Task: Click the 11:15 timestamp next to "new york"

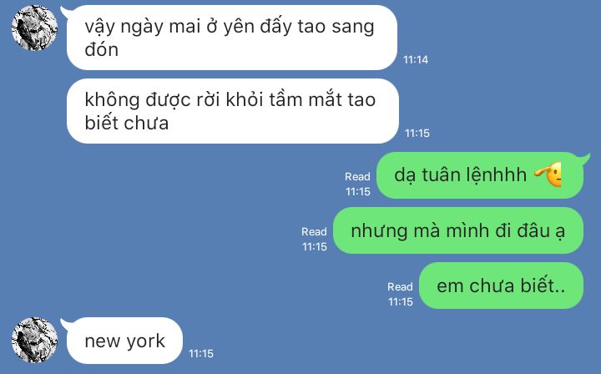Action: pos(201,354)
